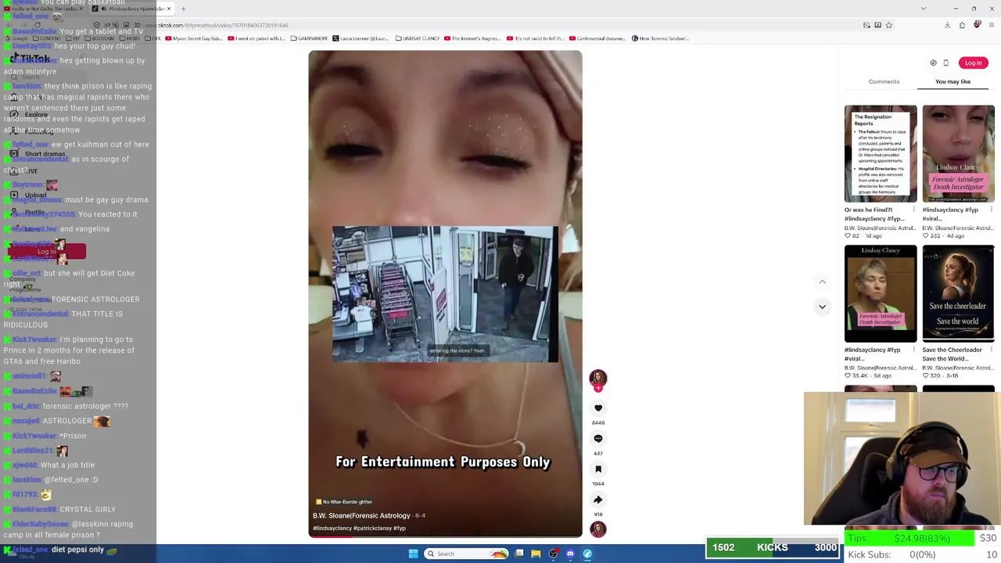
Task: Bookmark this page with the star icon
Action: [889, 25]
